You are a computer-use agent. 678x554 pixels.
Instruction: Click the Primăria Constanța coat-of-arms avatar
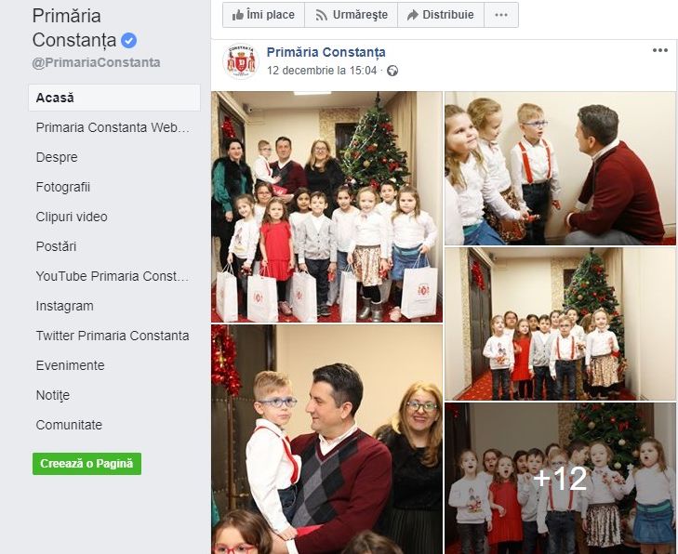coord(241,61)
